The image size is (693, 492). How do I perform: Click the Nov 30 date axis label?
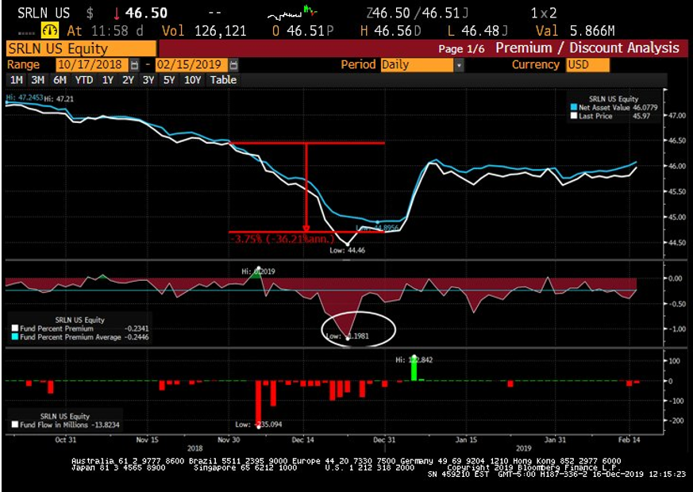point(229,440)
